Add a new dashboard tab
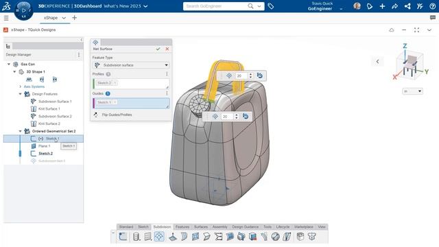Viewport: 439px width, 247px height. click(74, 18)
